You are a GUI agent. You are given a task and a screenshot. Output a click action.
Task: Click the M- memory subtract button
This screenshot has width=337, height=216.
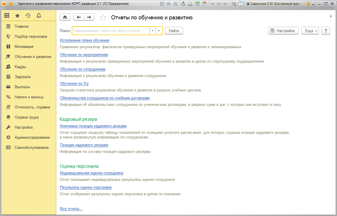pos(226,4)
